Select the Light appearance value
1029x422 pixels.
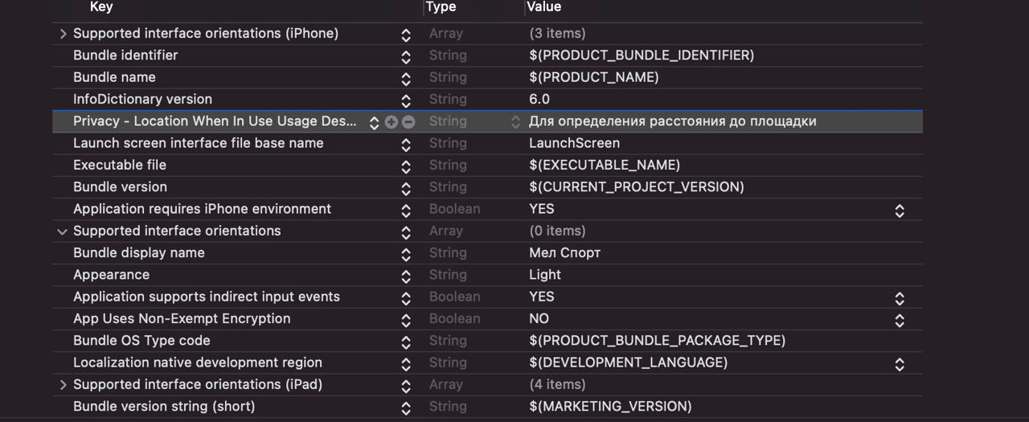(x=545, y=275)
